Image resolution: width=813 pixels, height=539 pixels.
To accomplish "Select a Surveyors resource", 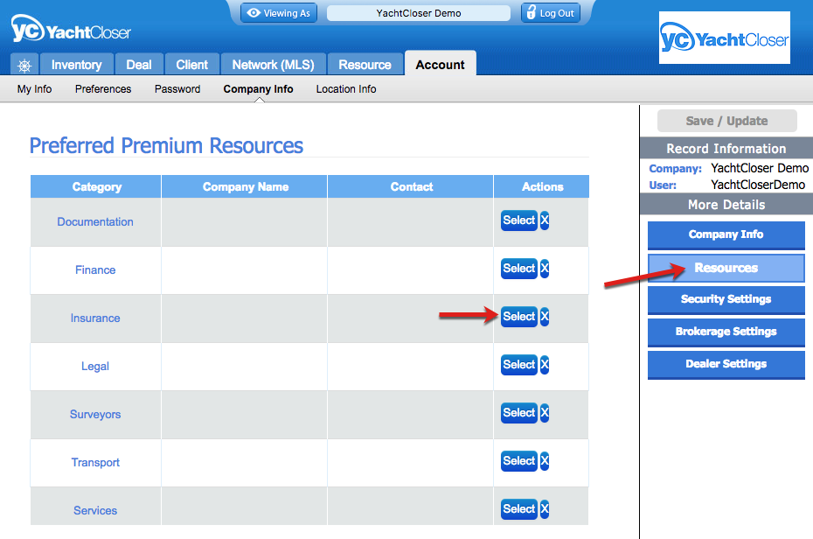I will pos(519,413).
